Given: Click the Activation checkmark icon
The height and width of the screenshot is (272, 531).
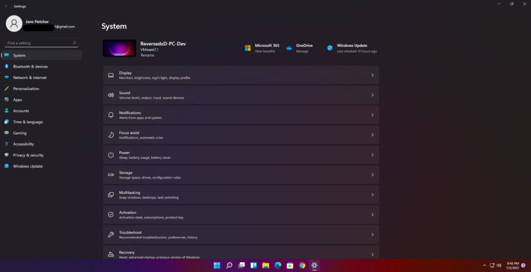Looking at the screenshot, I should click(111, 215).
